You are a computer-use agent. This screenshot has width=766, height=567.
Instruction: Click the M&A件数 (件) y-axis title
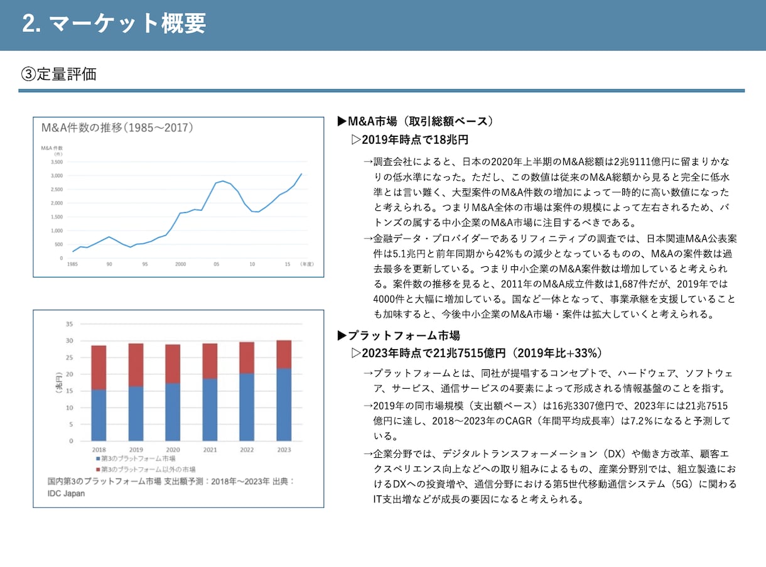(51, 150)
